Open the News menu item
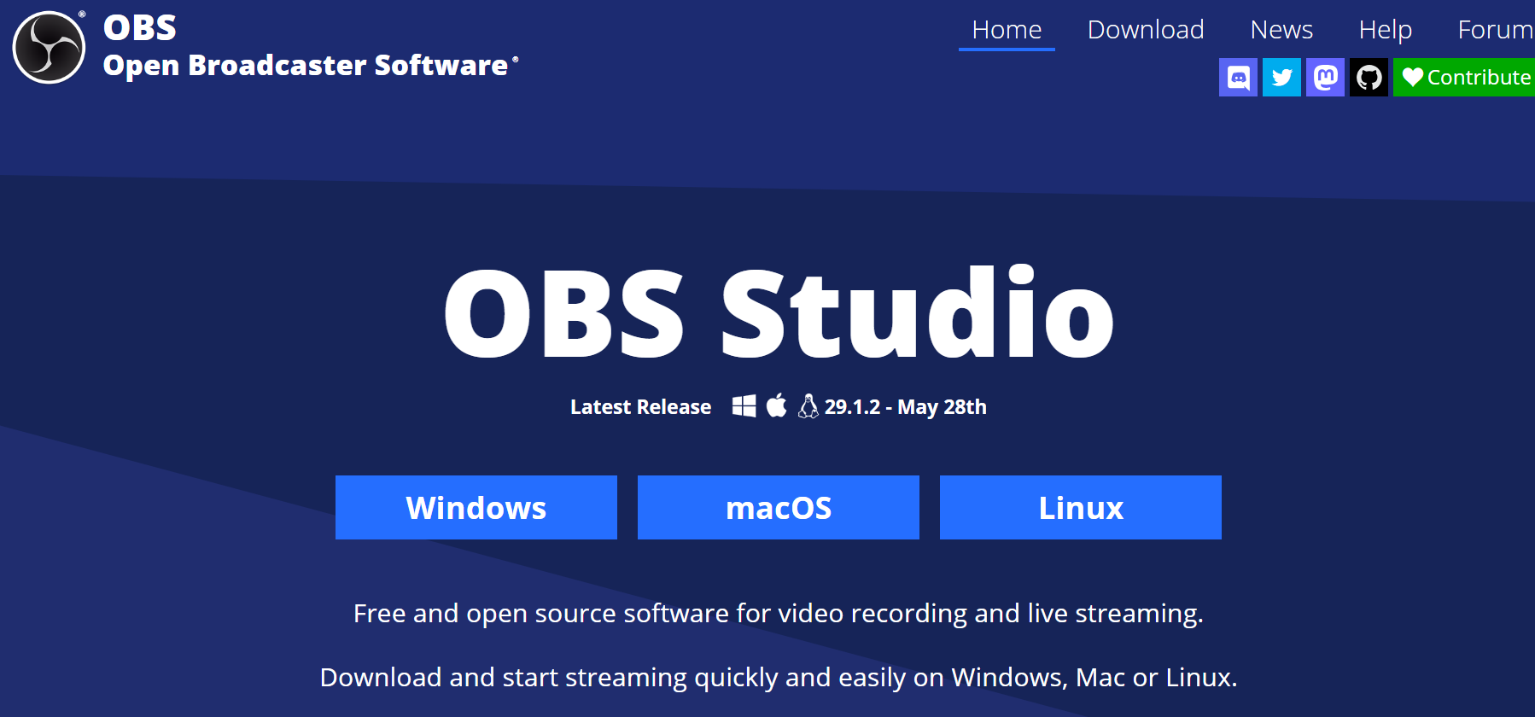 point(1281,30)
